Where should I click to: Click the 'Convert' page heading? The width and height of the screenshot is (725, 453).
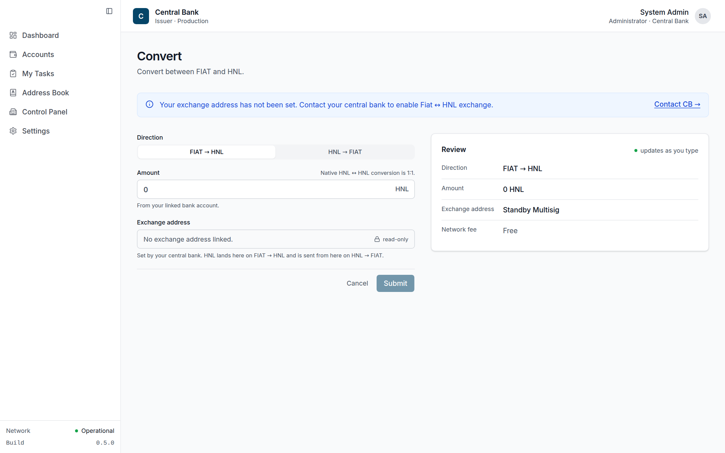coord(159,56)
